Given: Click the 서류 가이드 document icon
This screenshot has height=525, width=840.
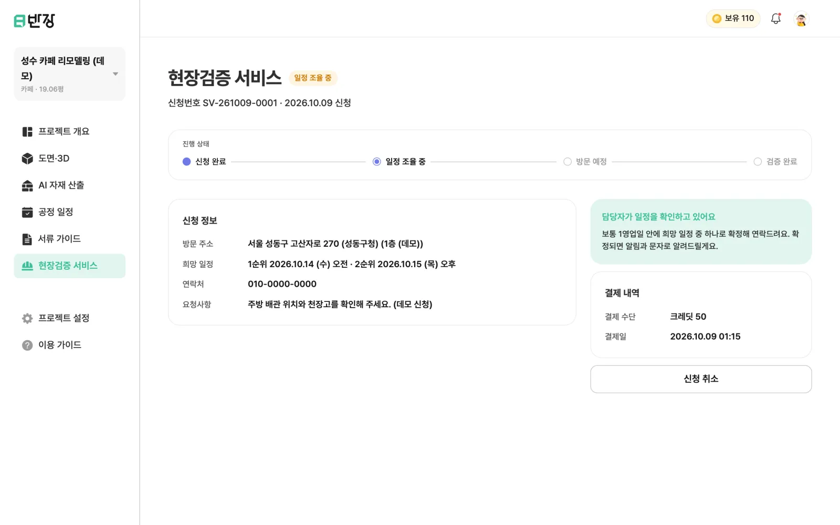Looking at the screenshot, I should tap(27, 239).
